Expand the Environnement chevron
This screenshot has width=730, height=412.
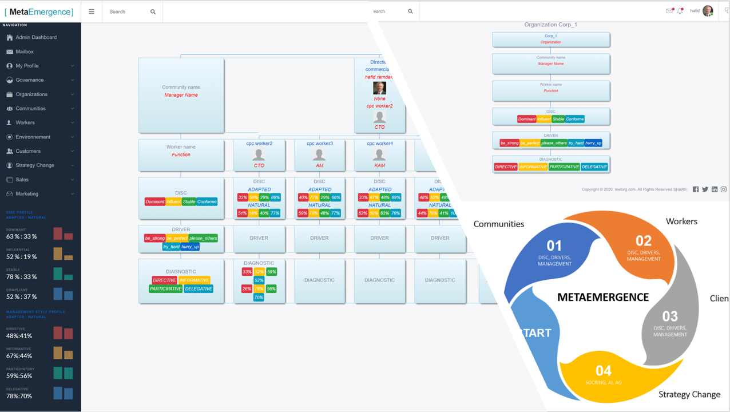click(72, 137)
